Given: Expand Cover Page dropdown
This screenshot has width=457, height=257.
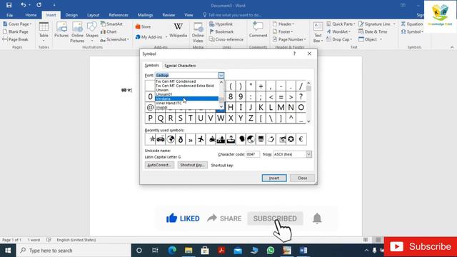Looking at the screenshot, I should coord(31,24).
